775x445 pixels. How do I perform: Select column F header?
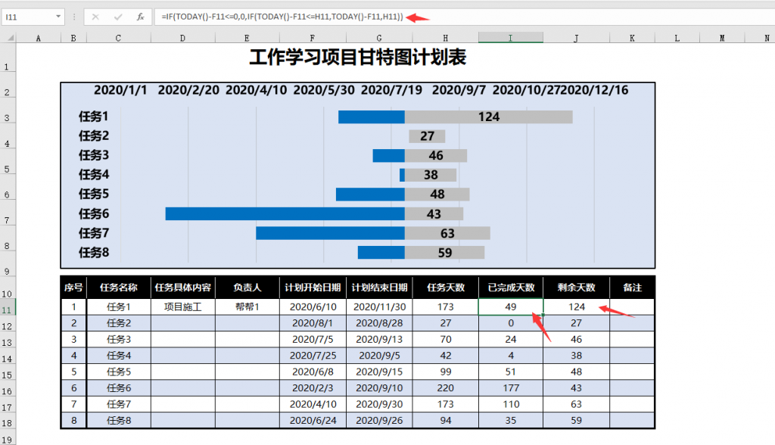tap(313, 38)
